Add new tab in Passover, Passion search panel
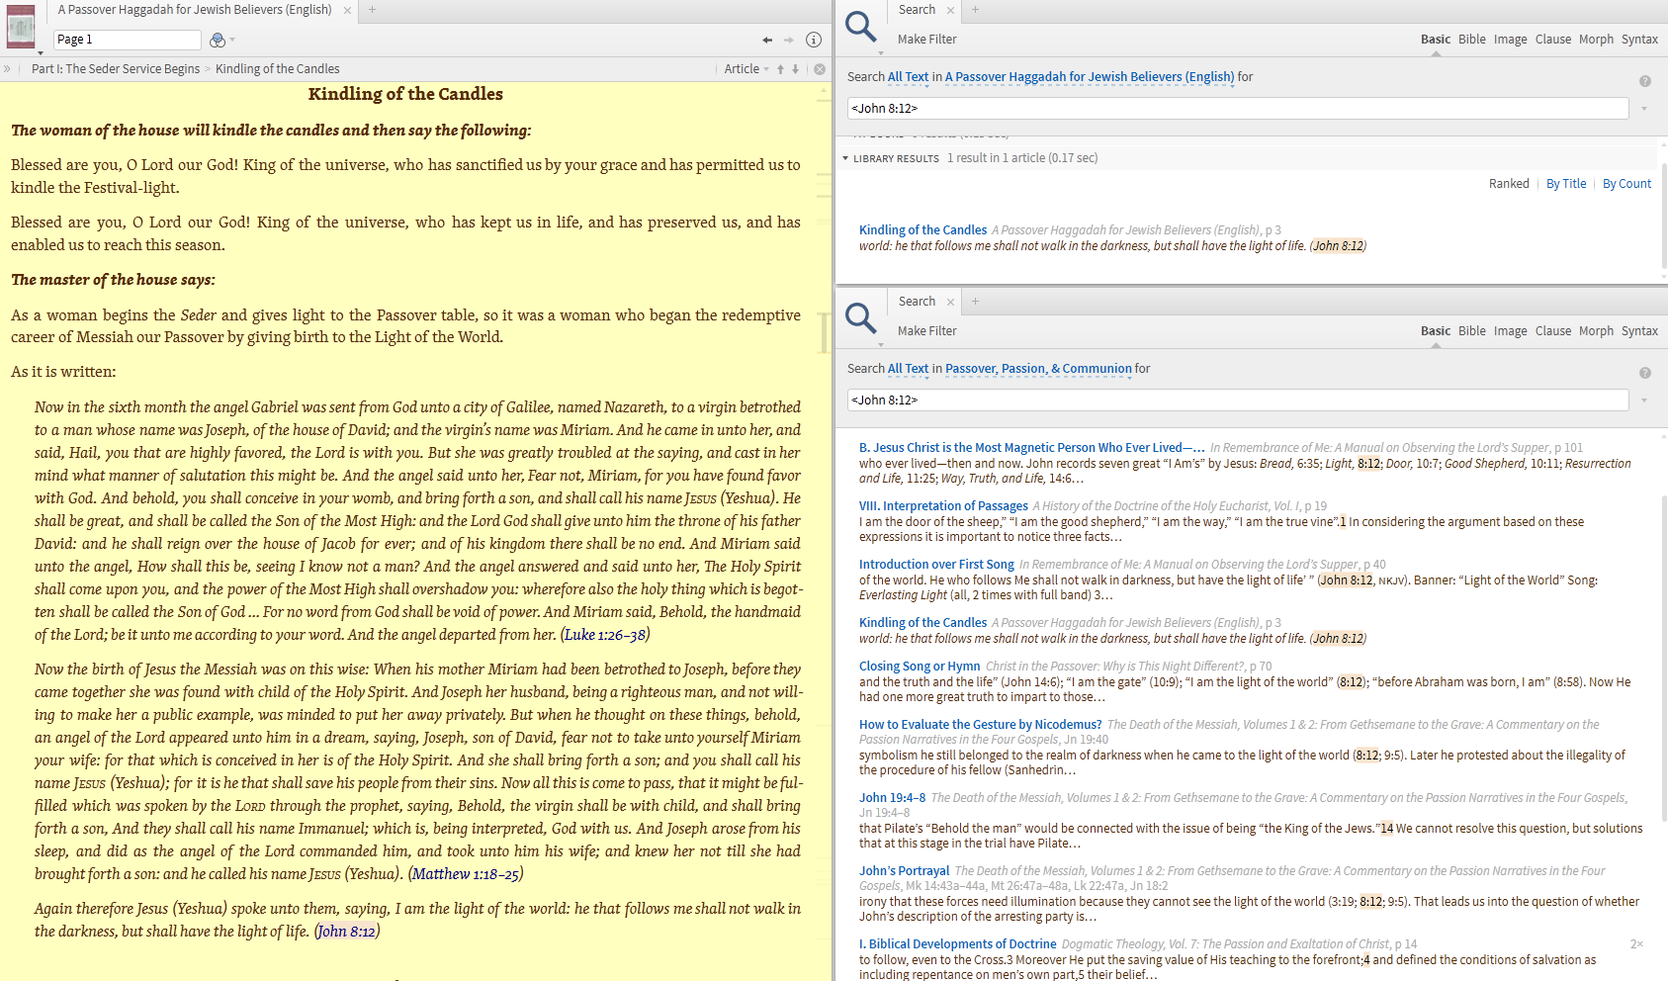The width and height of the screenshot is (1668, 981). click(x=975, y=302)
